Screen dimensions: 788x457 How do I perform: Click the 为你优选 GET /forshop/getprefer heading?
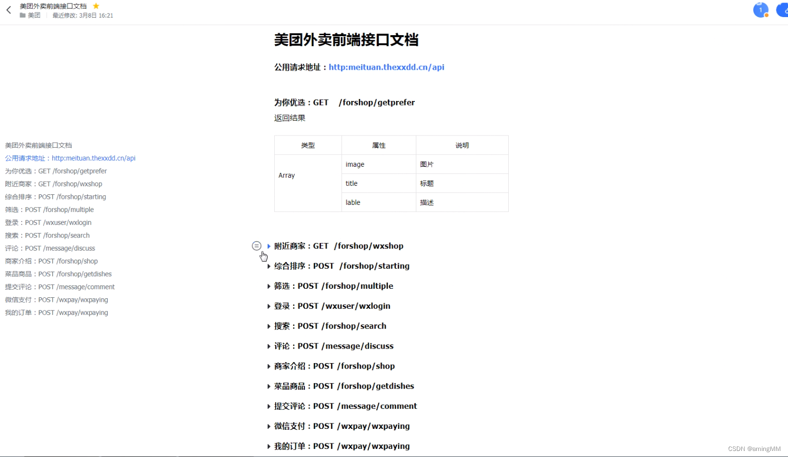click(345, 102)
